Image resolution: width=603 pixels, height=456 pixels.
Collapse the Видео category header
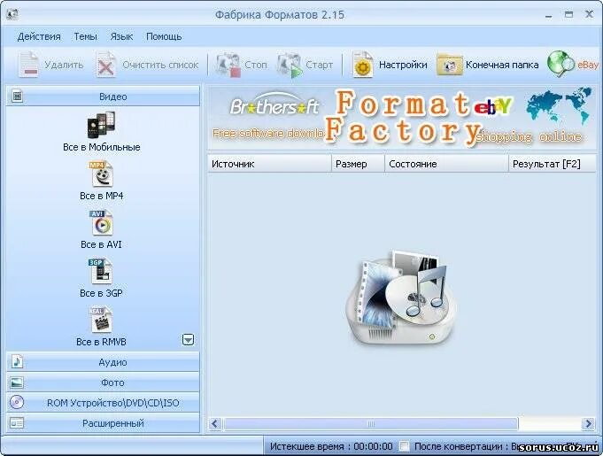[103, 97]
